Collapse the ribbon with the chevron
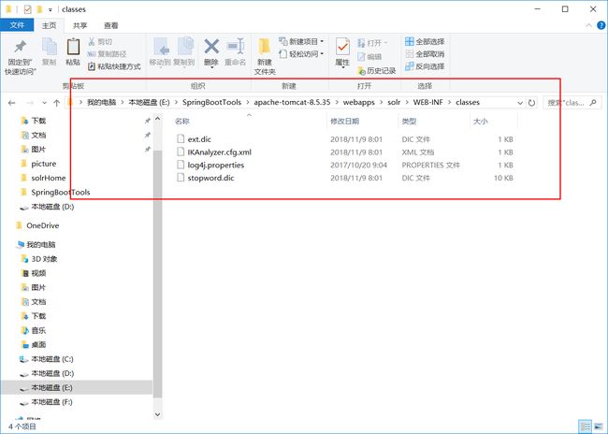608x434 pixels. 588,25
